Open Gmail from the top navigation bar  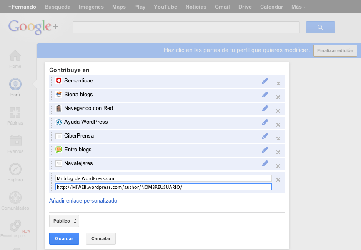pos(222,7)
